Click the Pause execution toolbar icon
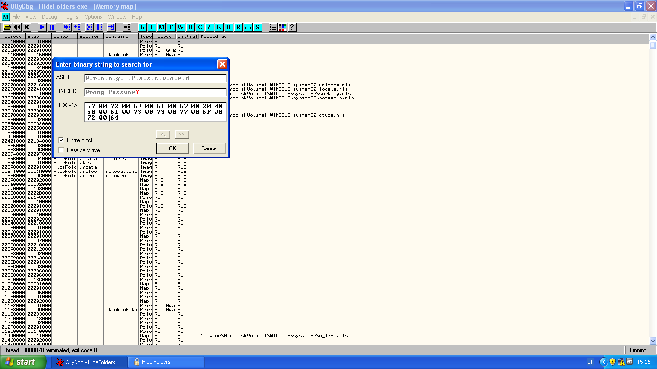Screen dimensions: 657x369 [52, 27]
